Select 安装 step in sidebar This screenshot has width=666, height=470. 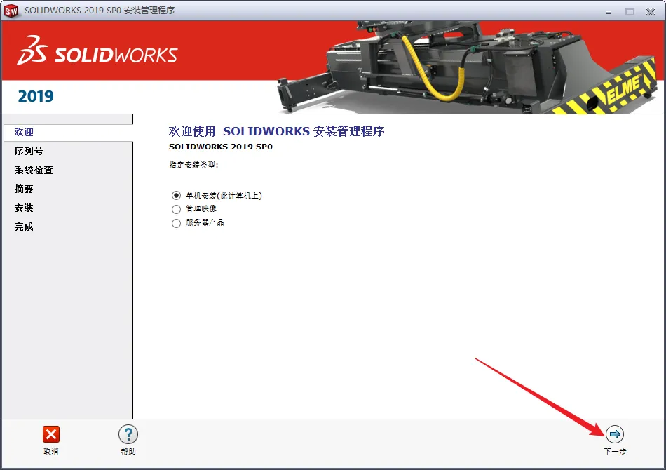[x=24, y=208]
